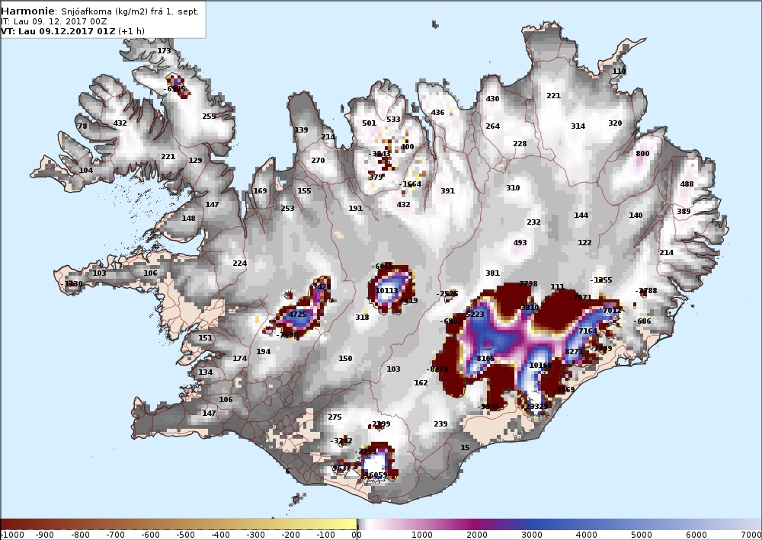The width and height of the screenshot is (762, 540).
Task: Click the map value 488
Action: [687, 184]
